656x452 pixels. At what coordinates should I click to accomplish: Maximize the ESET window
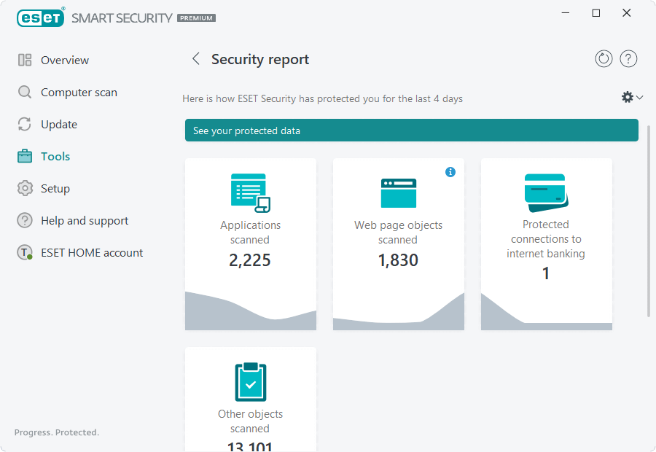pos(596,13)
